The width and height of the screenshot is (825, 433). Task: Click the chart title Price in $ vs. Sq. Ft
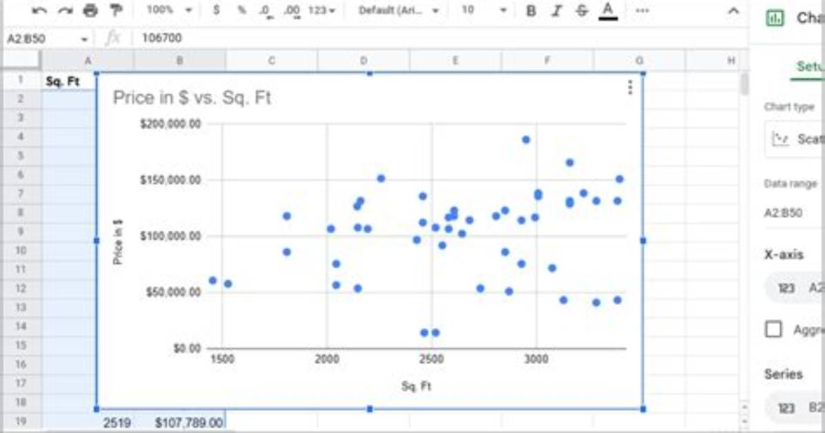point(192,97)
